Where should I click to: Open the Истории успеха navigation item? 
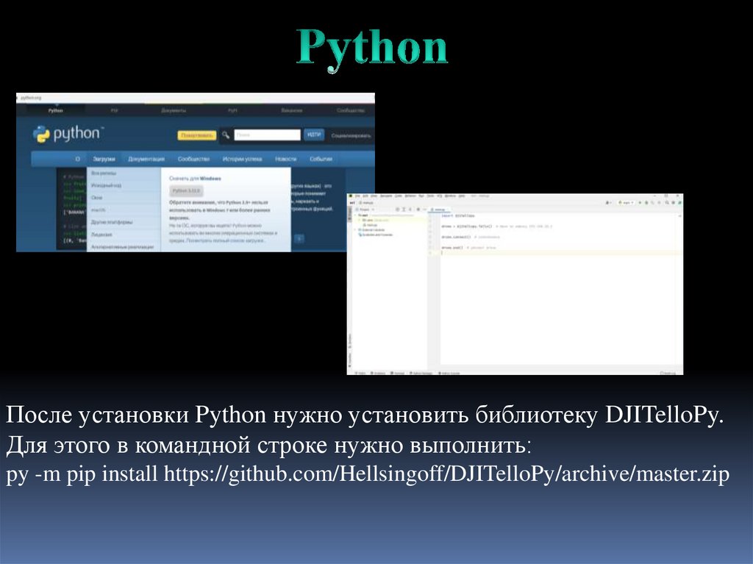[x=242, y=159]
